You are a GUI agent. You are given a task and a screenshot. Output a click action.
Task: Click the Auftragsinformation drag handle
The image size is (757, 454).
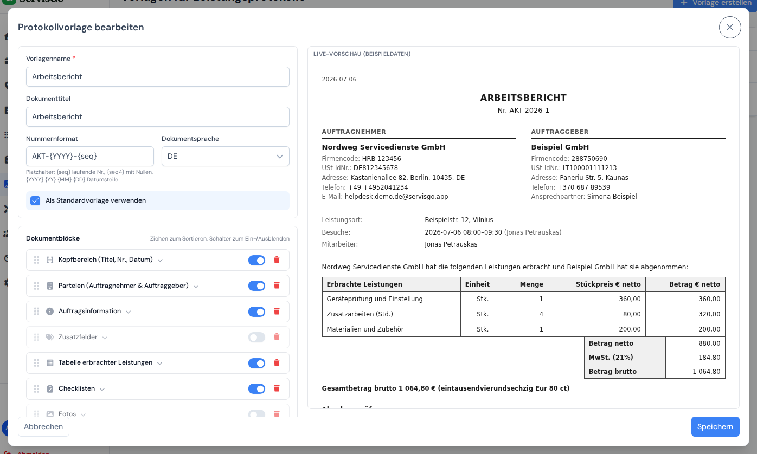36,312
